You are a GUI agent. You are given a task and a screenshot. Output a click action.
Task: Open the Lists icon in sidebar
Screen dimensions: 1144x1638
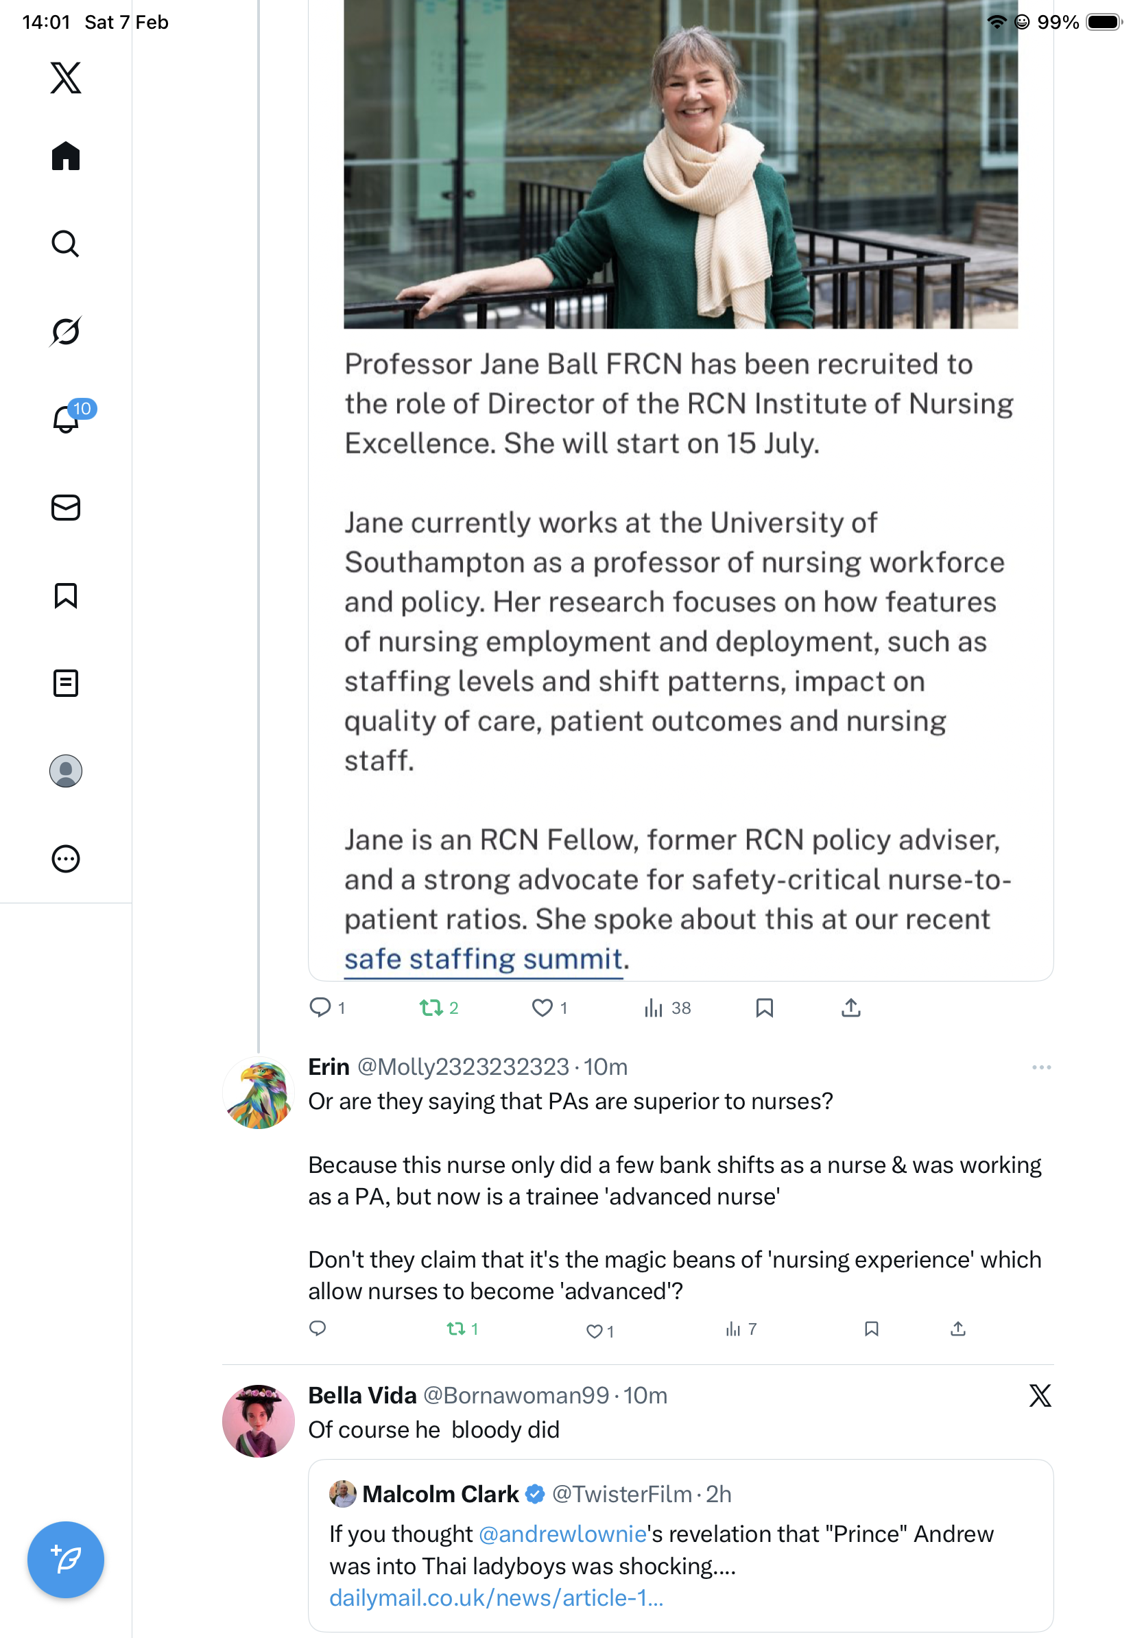(x=66, y=682)
